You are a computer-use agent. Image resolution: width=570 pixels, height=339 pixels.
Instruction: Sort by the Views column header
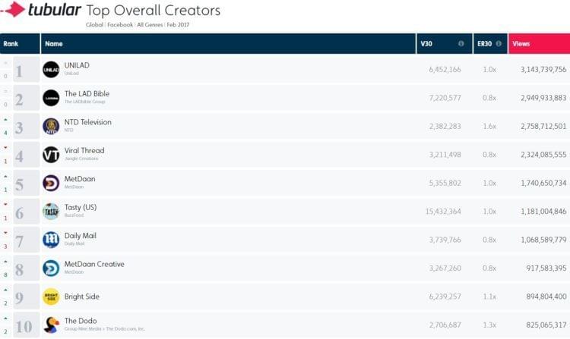point(539,43)
